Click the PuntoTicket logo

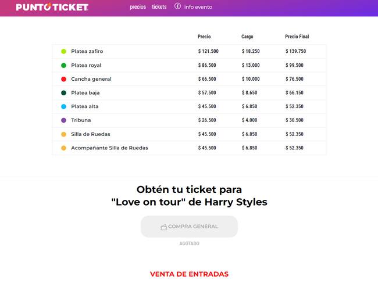click(52, 8)
